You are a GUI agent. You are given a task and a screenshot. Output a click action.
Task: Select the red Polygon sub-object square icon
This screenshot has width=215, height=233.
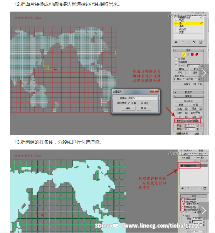click(x=192, y=54)
